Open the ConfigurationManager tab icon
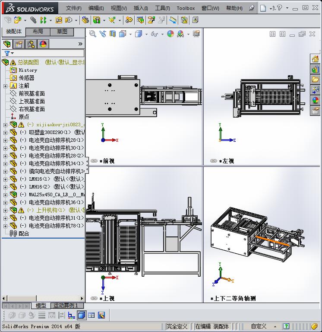322x332 pixels. click(x=31, y=44)
